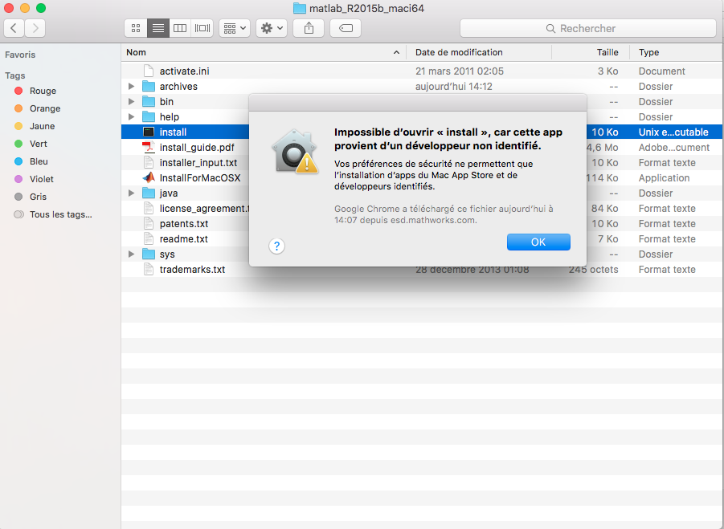Open help with the question mark button
Image resolution: width=724 pixels, height=529 pixels.
(x=276, y=246)
